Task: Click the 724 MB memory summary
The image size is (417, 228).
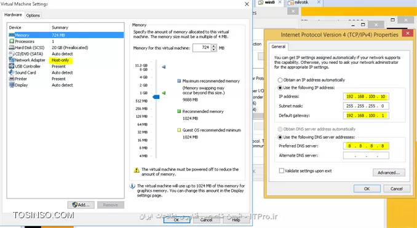Action: coord(58,35)
